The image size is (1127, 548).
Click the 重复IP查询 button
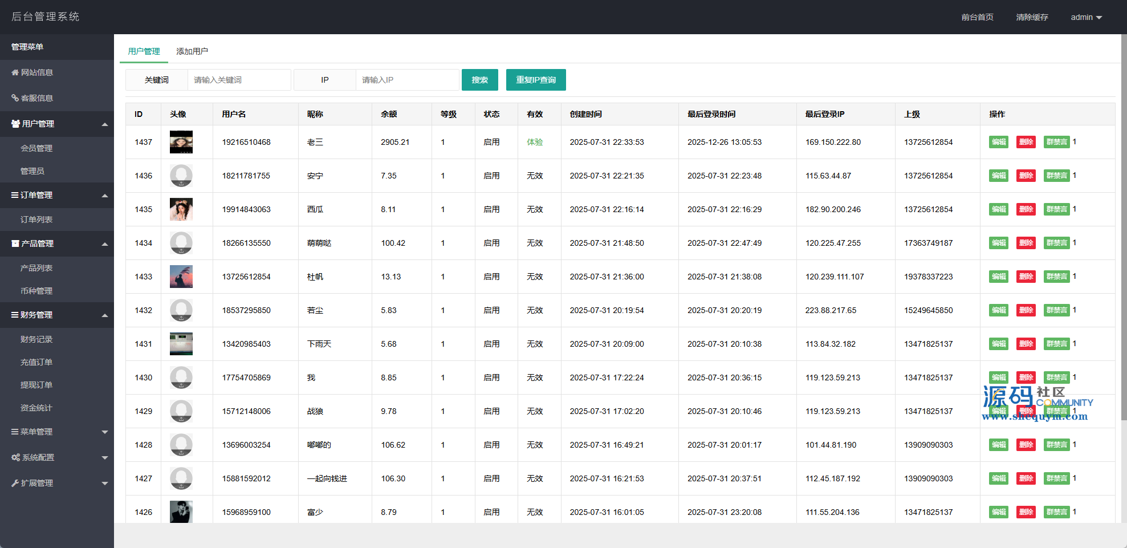(536, 80)
